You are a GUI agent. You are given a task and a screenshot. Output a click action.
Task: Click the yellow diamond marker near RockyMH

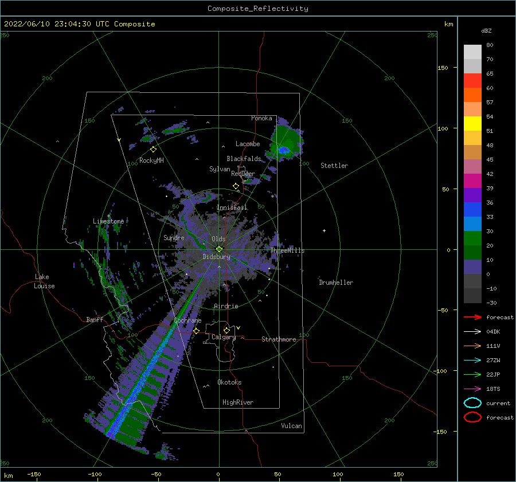click(x=153, y=150)
